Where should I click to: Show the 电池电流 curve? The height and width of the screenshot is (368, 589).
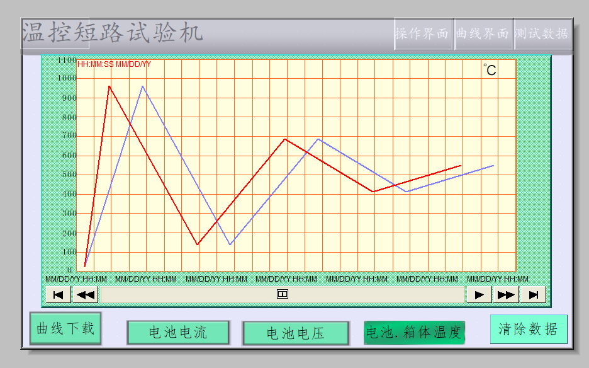coord(177,332)
